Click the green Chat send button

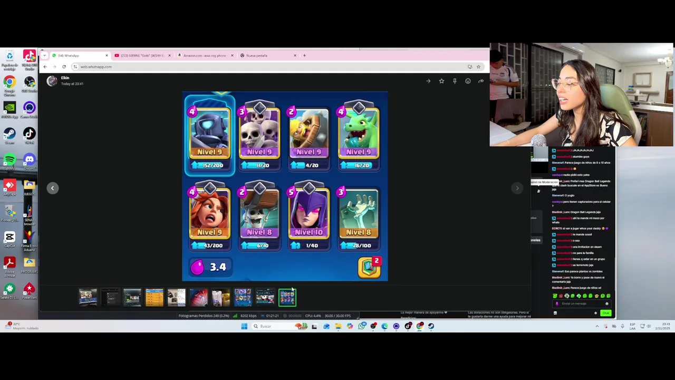pyautogui.click(x=605, y=313)
